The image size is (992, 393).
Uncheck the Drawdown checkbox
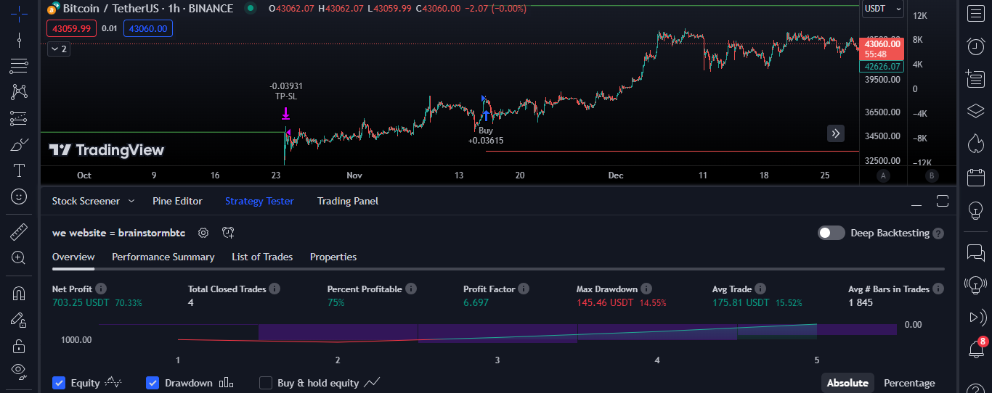tap(153, 383)
